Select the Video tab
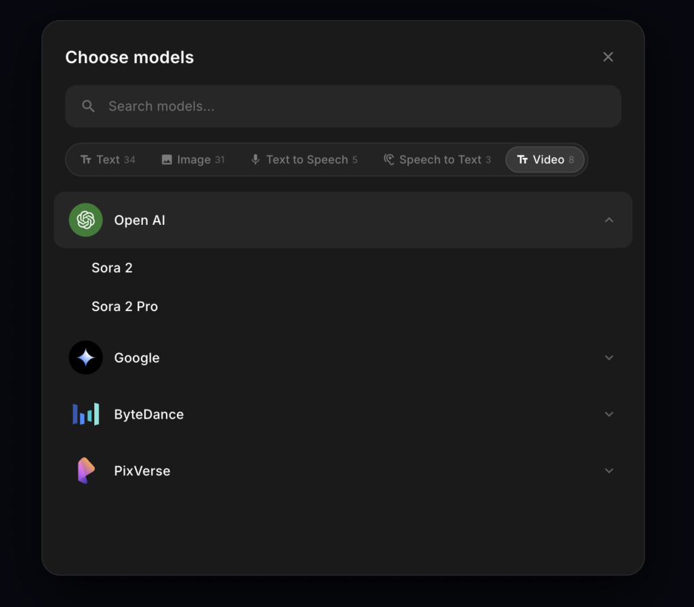Image resolution: width=694 pixels, height=607 pixels. click(545, 160)
